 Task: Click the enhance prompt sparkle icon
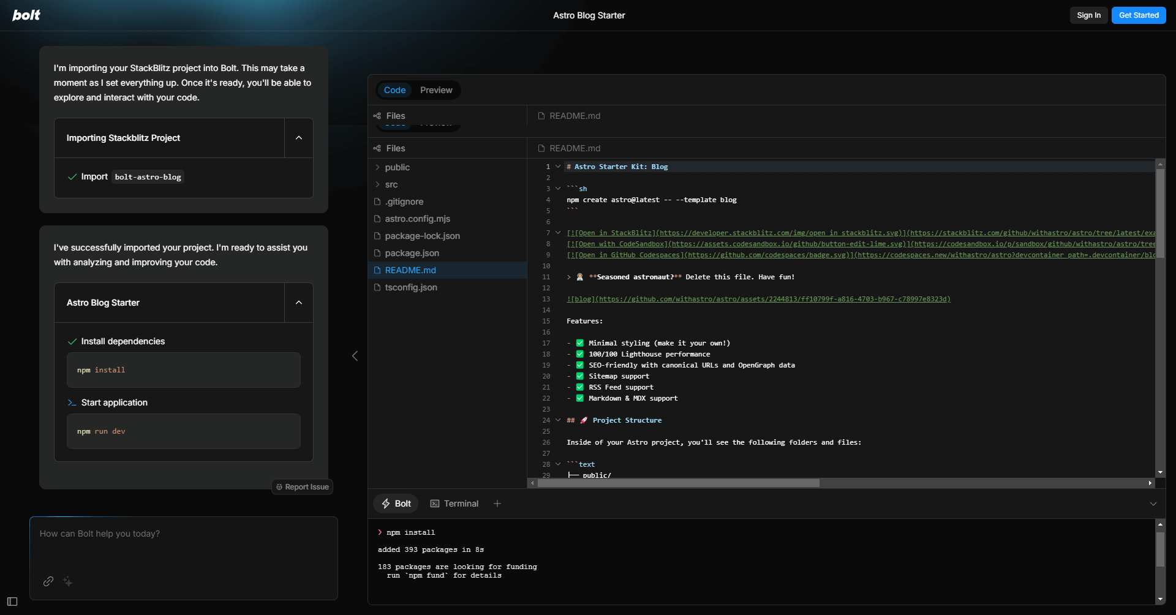click(x=68, y=581)
